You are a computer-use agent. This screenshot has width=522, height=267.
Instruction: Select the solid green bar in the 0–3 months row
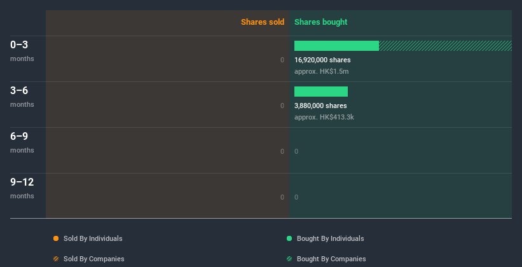pos(336,46)
